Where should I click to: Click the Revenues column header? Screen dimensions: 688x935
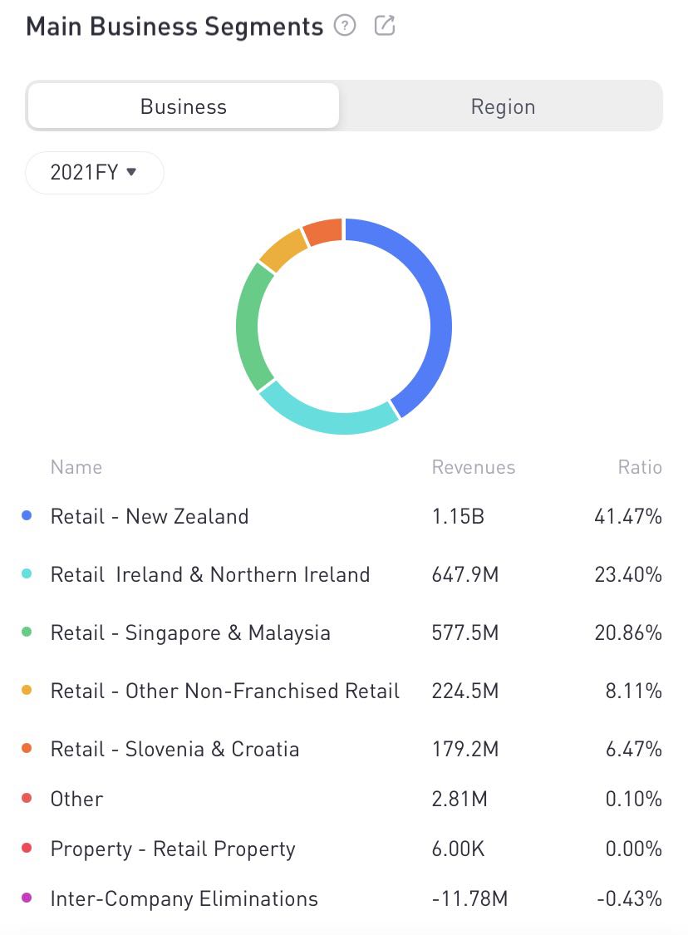tap(473, 467)
